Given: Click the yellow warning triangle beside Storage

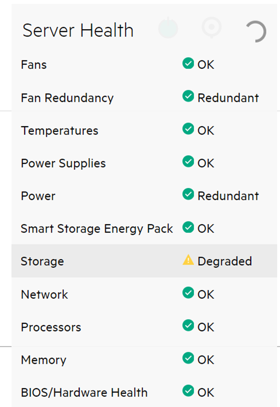Looking at the screenshot, I should click(x=188, y=260).
